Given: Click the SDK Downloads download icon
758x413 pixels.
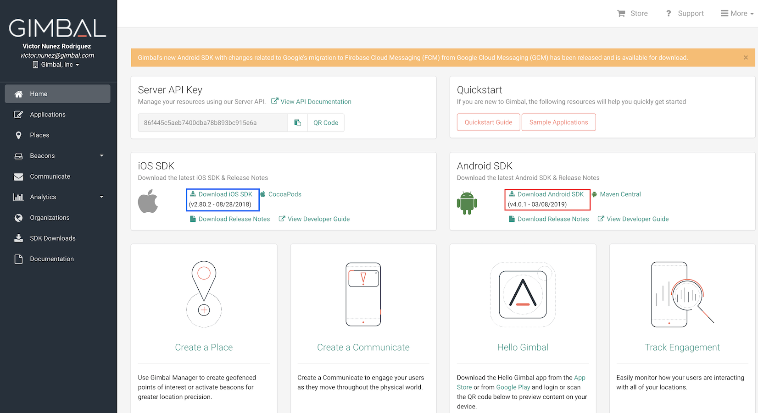Looking at the screenshot, I should pos(18,238).
